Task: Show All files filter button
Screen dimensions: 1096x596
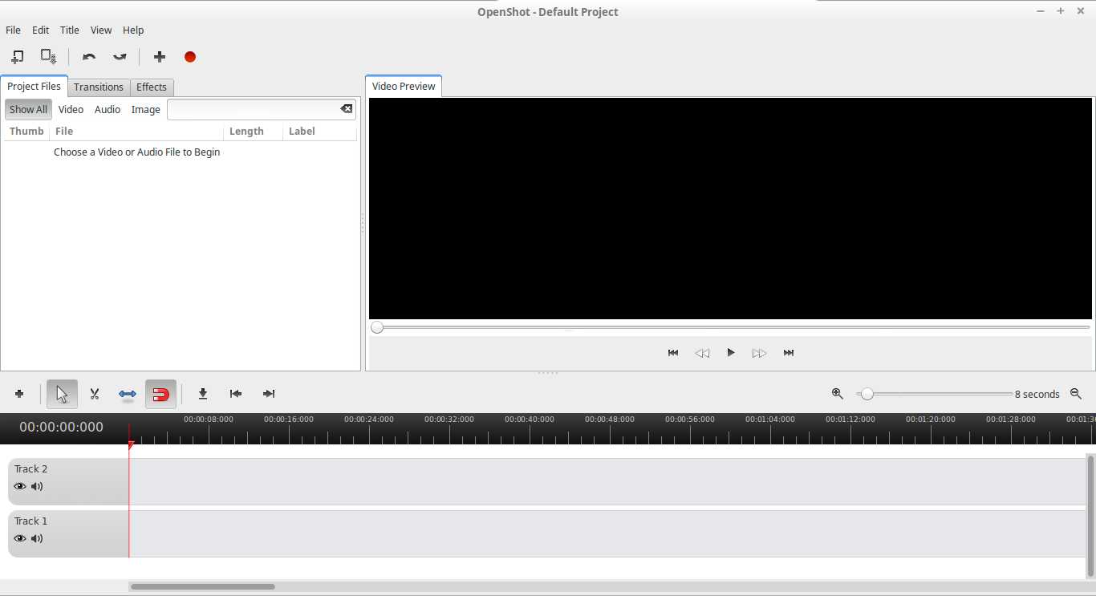Action: (x=28, y=109)
